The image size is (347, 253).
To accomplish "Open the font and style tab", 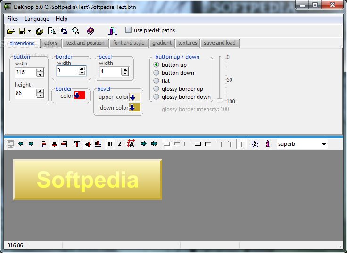I will [x=129, y=43].
